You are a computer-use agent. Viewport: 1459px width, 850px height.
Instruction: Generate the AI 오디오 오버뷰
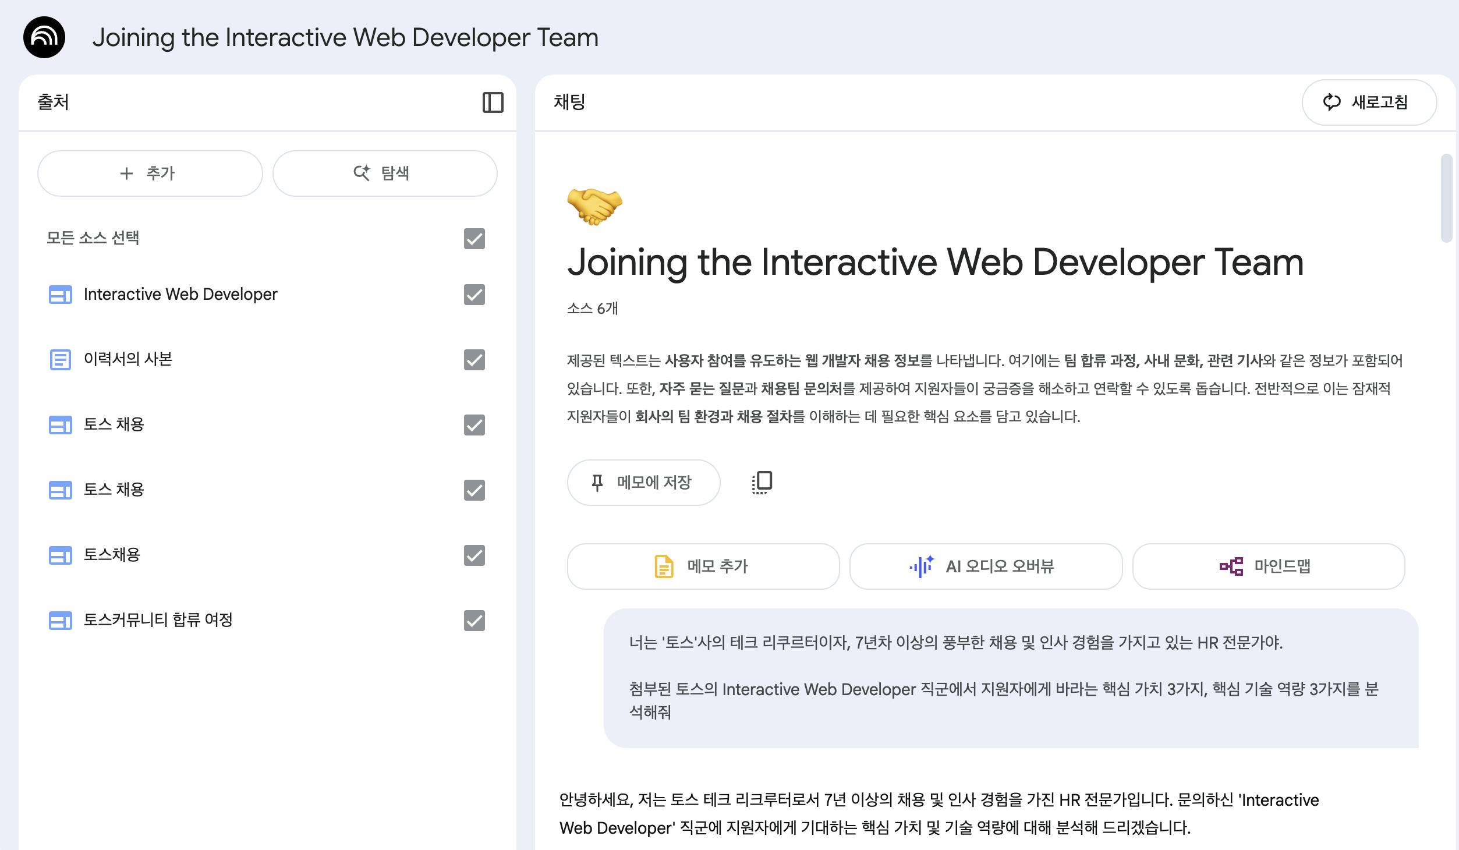(x=986, y=566)
